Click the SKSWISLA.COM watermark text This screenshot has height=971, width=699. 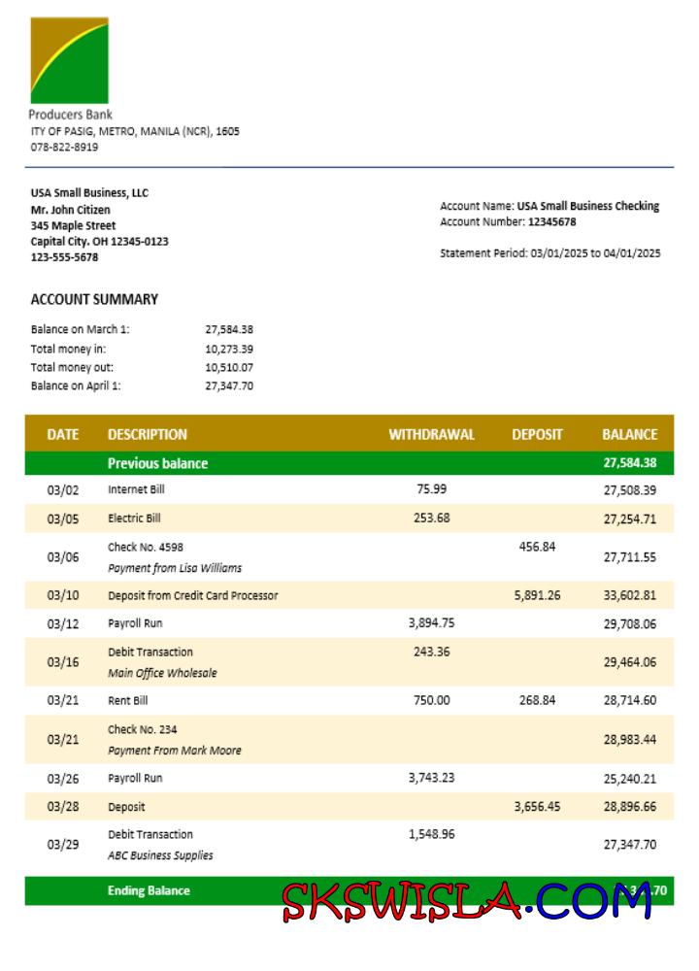tap(467, 901)
